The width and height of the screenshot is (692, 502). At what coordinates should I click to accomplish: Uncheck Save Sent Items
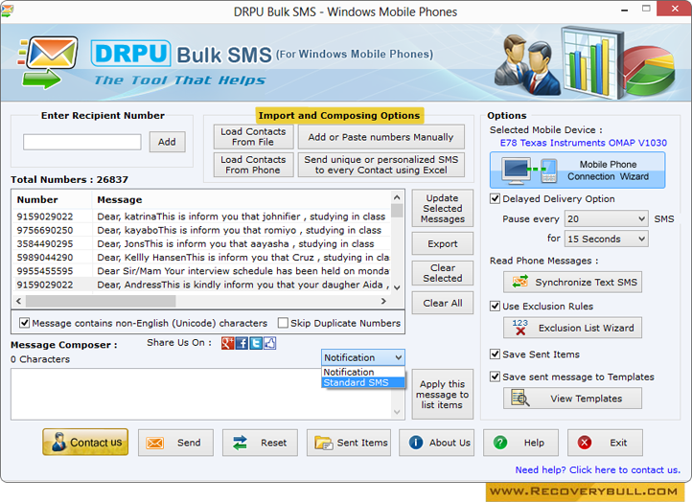click(x=496, y=354)
